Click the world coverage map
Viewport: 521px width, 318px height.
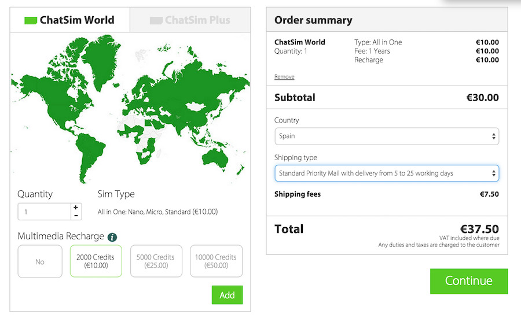pyautogui.click(x=130, y=107)
